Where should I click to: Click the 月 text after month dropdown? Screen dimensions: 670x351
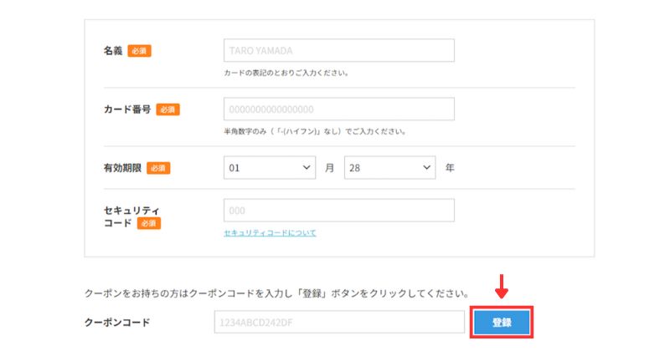click(x=330, y=168)
